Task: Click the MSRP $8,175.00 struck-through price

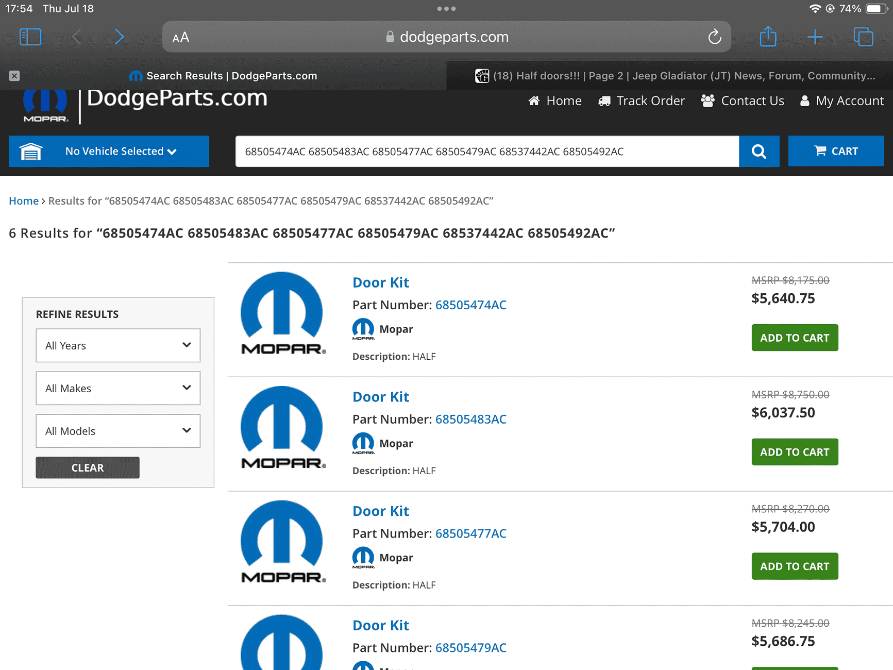Action: [790, 280]
